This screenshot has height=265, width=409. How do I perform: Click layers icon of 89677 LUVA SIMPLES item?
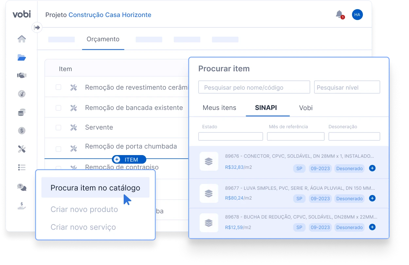coord(209,193)
